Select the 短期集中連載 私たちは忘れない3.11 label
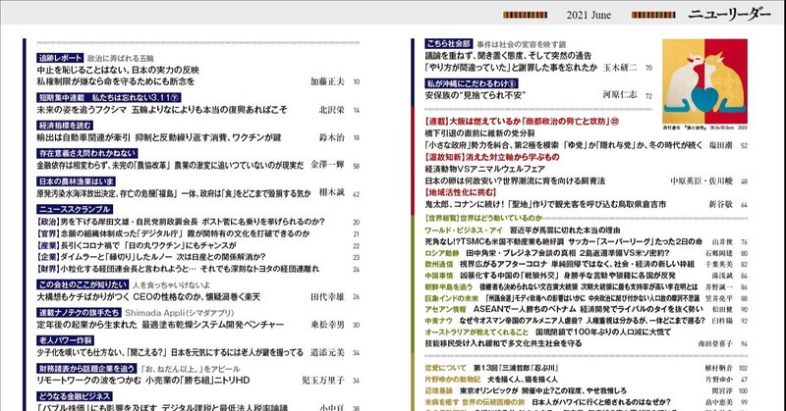The width and height of the screenshot is (786, 411). coord(108,98)
